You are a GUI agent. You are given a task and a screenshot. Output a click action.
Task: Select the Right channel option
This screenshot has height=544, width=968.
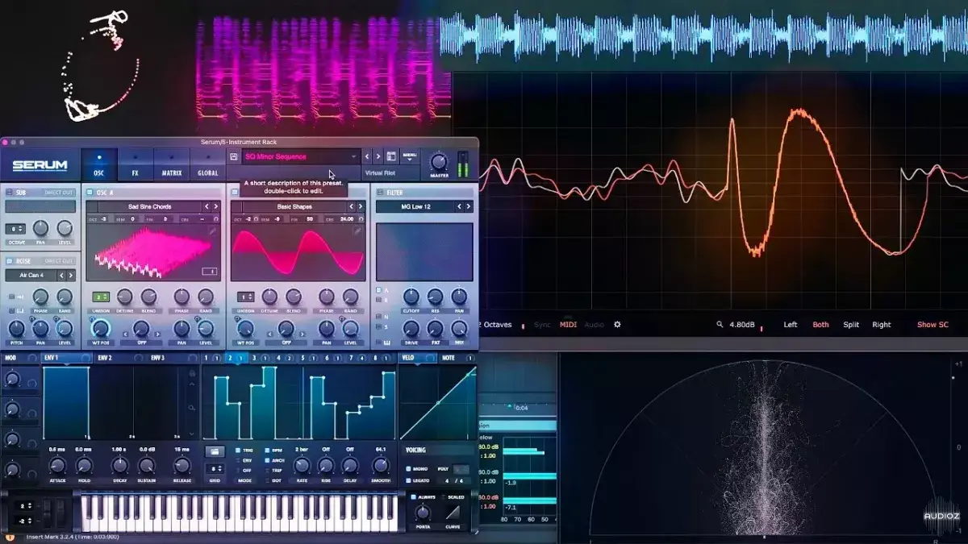(882, 325)
